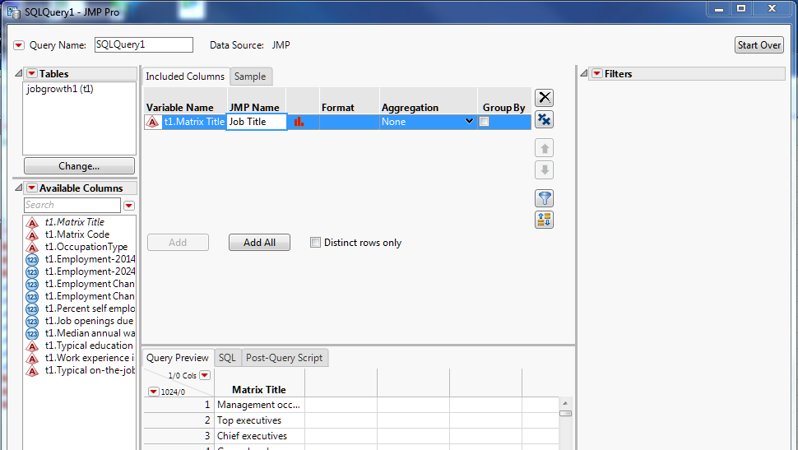Click numeric icon beside t1.Employment-2024
This screenshot has width=798, height=450.
[x=32, y=271]
